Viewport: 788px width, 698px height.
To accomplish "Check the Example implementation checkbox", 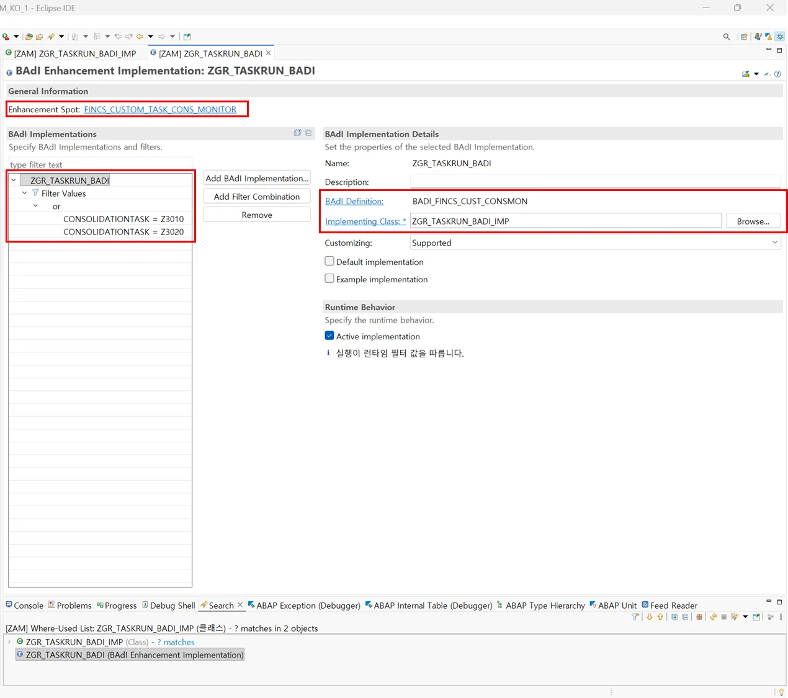I will point(329,279).
